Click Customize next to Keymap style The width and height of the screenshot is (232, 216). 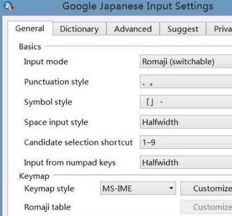click(x=206, y=188)
